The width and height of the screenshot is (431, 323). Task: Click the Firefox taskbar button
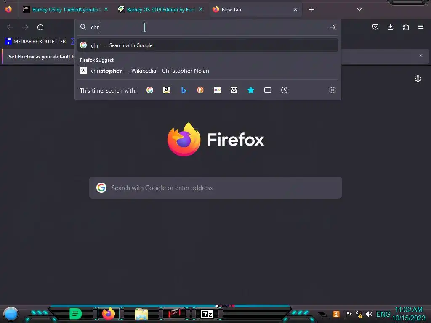[x=109, y=314]
